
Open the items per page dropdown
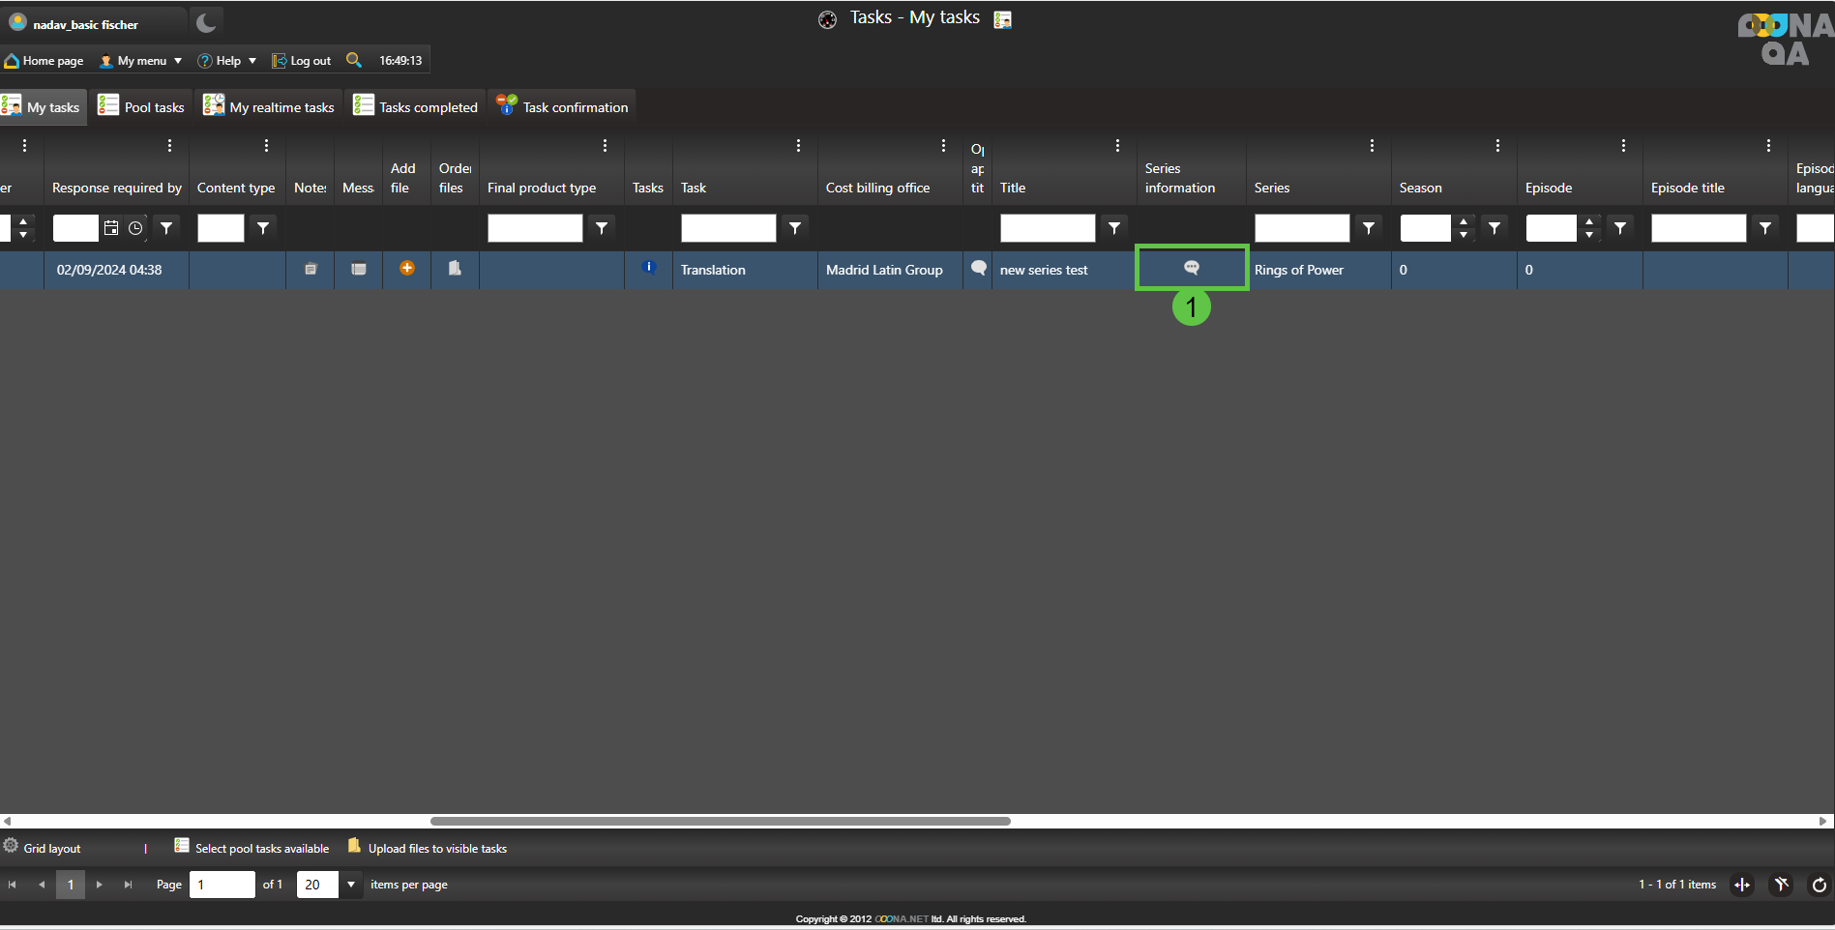[350, 885]
